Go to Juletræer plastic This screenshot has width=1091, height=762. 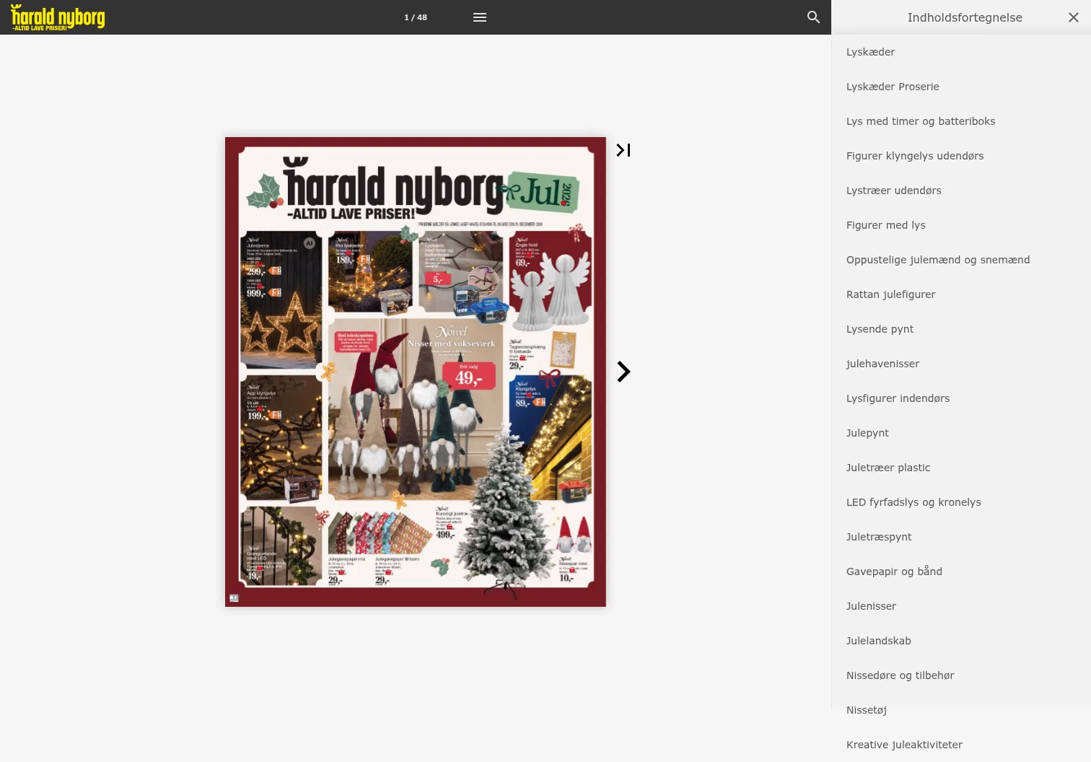961,468
